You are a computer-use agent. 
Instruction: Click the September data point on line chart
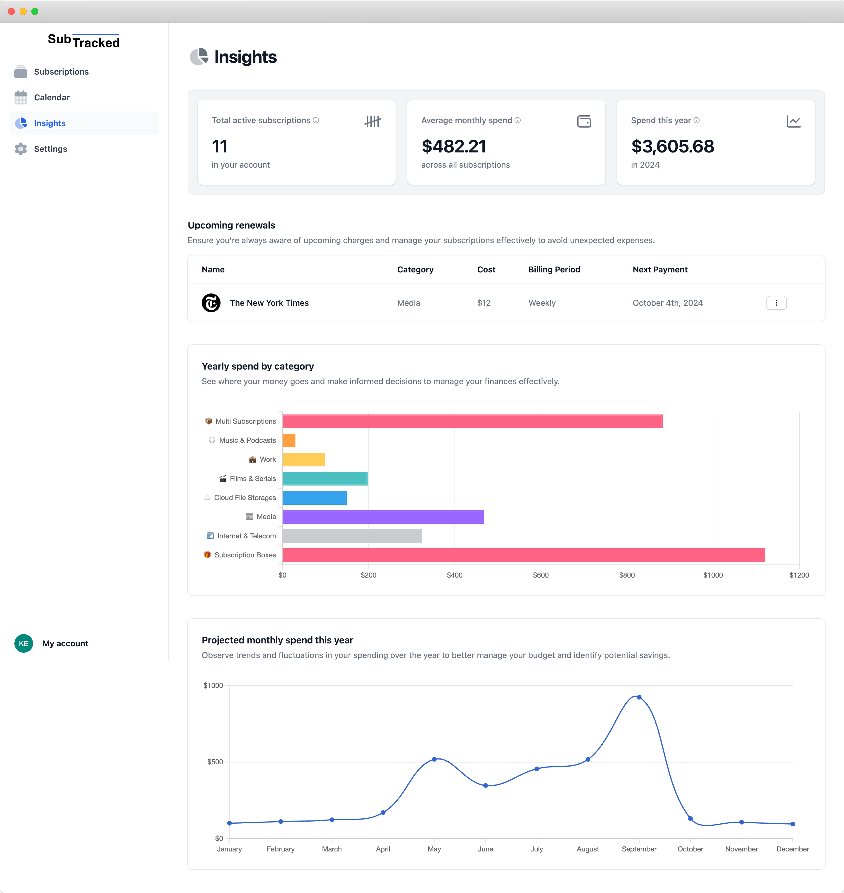tap(639, 697)
